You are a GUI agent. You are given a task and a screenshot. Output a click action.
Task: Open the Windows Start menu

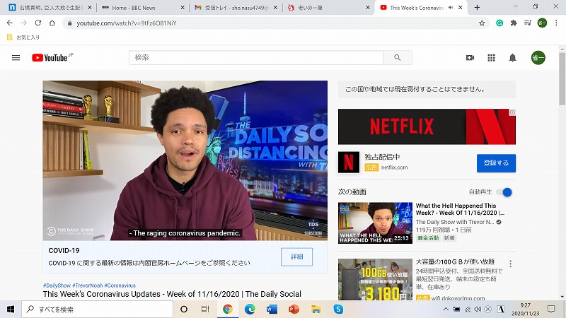[x=11, y=310]
